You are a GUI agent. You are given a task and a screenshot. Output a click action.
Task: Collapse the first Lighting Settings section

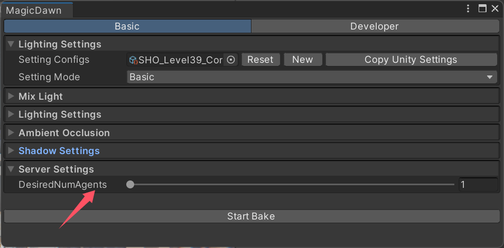coord(11,44)
